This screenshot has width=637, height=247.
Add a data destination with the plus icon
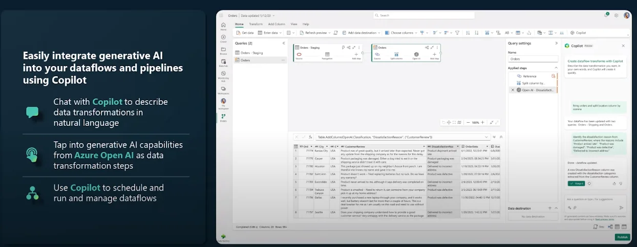(550, 208)
